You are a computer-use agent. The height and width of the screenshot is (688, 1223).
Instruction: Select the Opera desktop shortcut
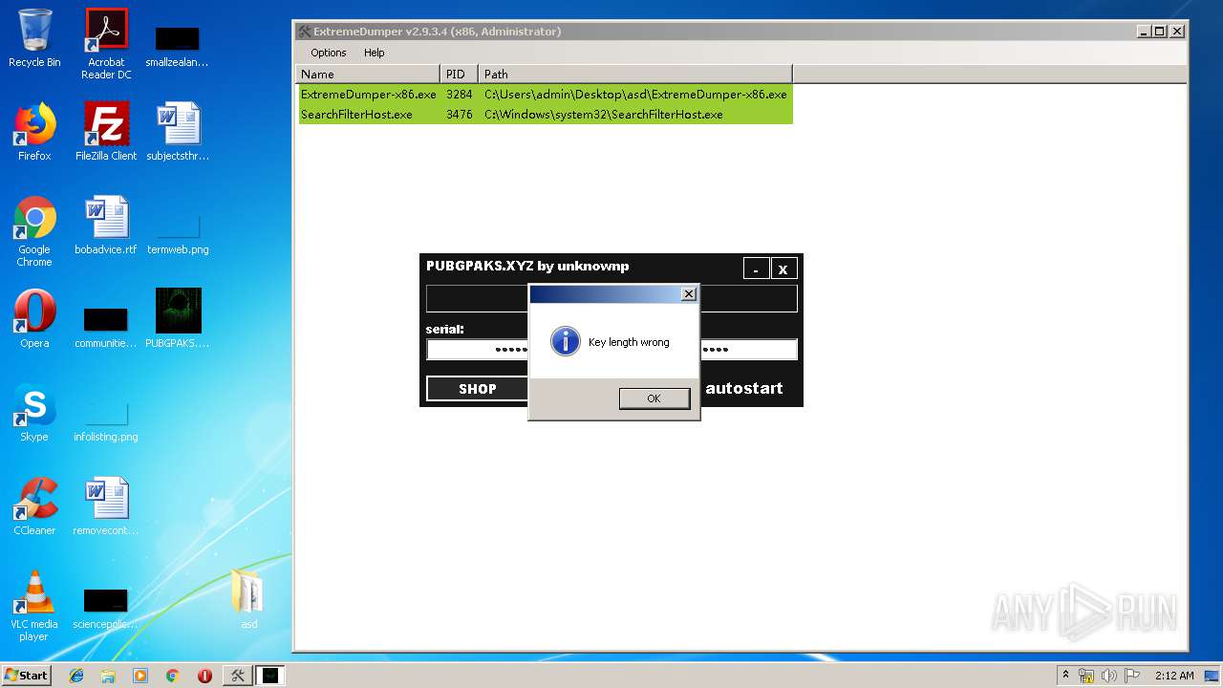[x=34, y=319]
